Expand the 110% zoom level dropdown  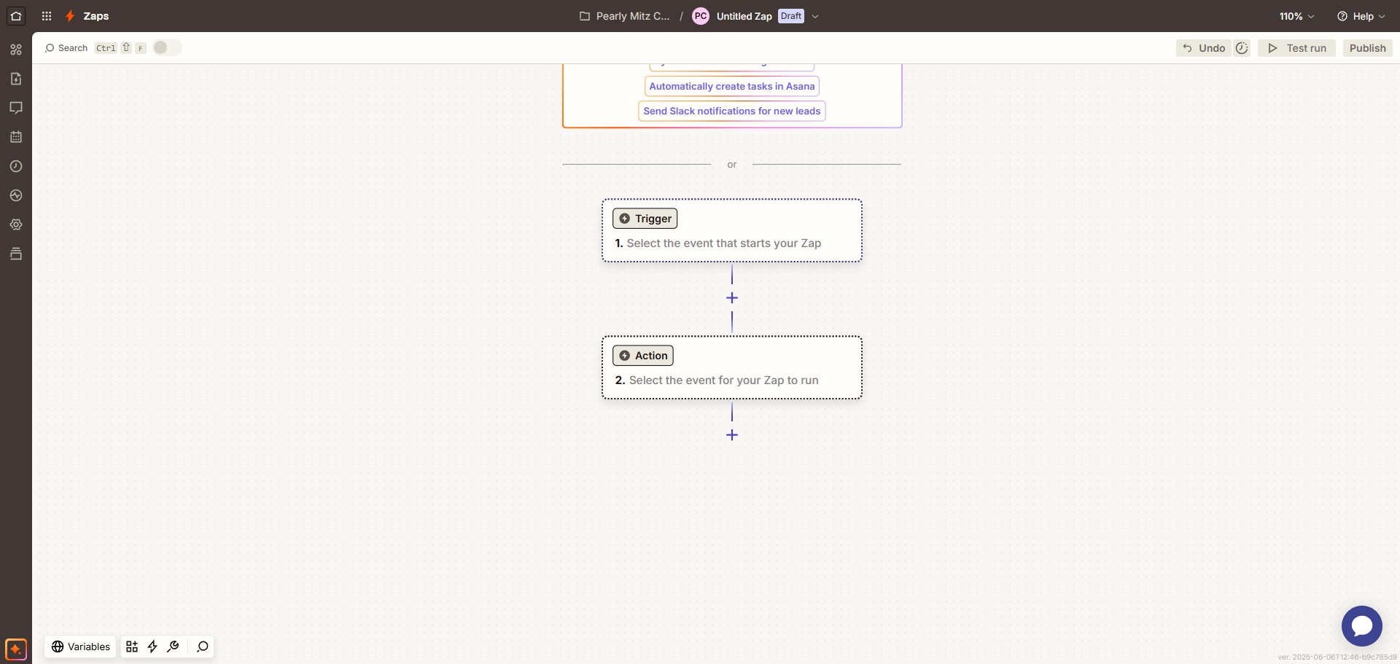1296,16
